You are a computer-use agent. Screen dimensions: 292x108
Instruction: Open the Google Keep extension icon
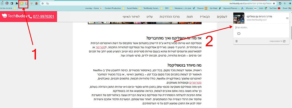[x=21, y=3]
